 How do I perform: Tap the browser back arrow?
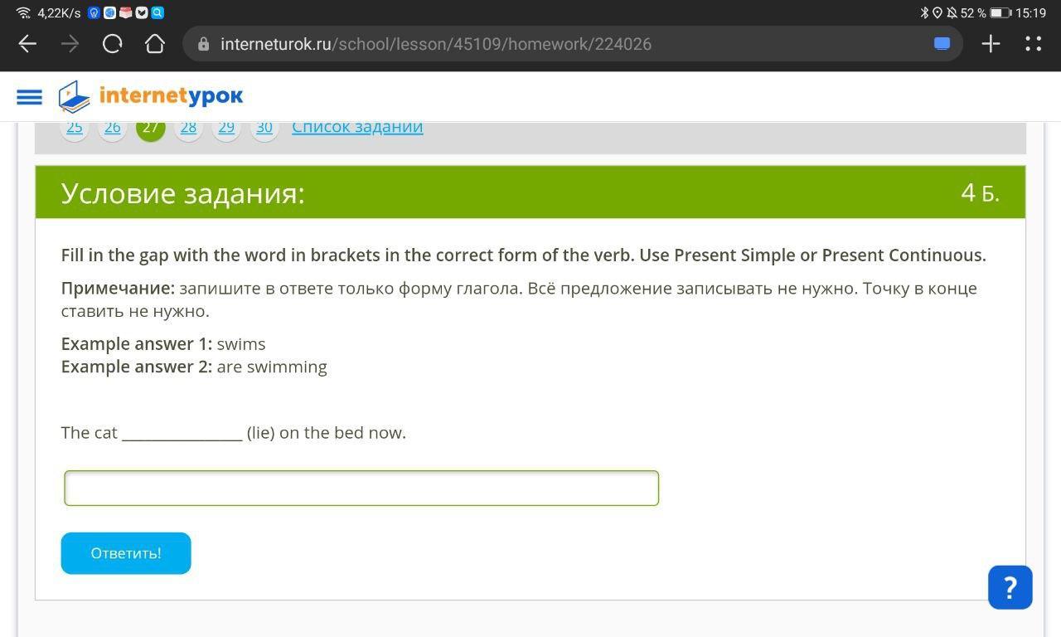(27, 44)
